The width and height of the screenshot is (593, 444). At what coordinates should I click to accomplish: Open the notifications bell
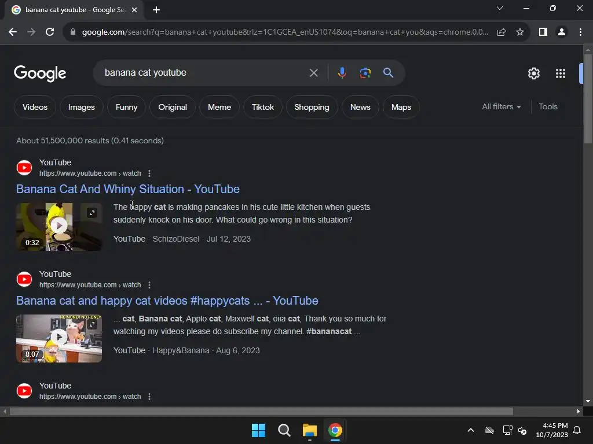[x=577, y=430]
